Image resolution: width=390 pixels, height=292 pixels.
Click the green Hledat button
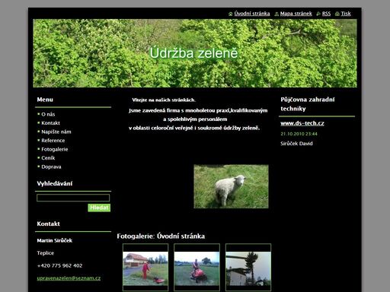tap(99, 208)
